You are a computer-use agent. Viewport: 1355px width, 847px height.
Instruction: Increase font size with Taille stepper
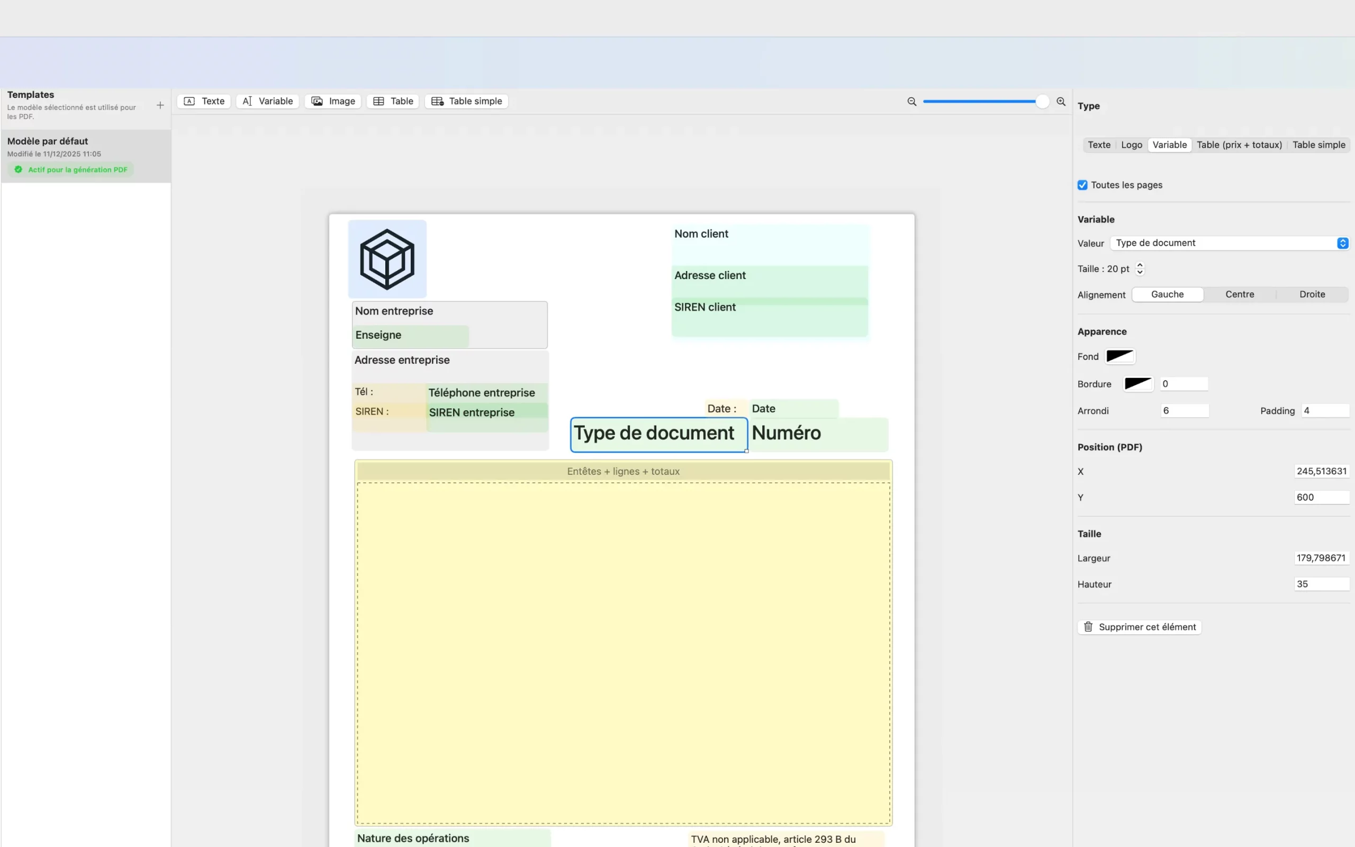click(1140, 266)
